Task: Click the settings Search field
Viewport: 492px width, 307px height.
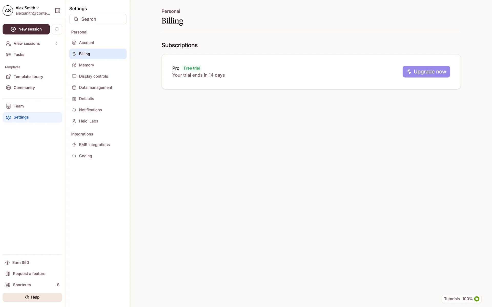Action: tap(98, 19)
